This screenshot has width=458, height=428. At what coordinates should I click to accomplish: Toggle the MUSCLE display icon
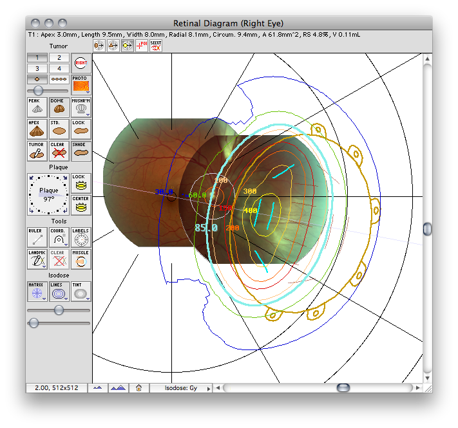pos(81,259)
